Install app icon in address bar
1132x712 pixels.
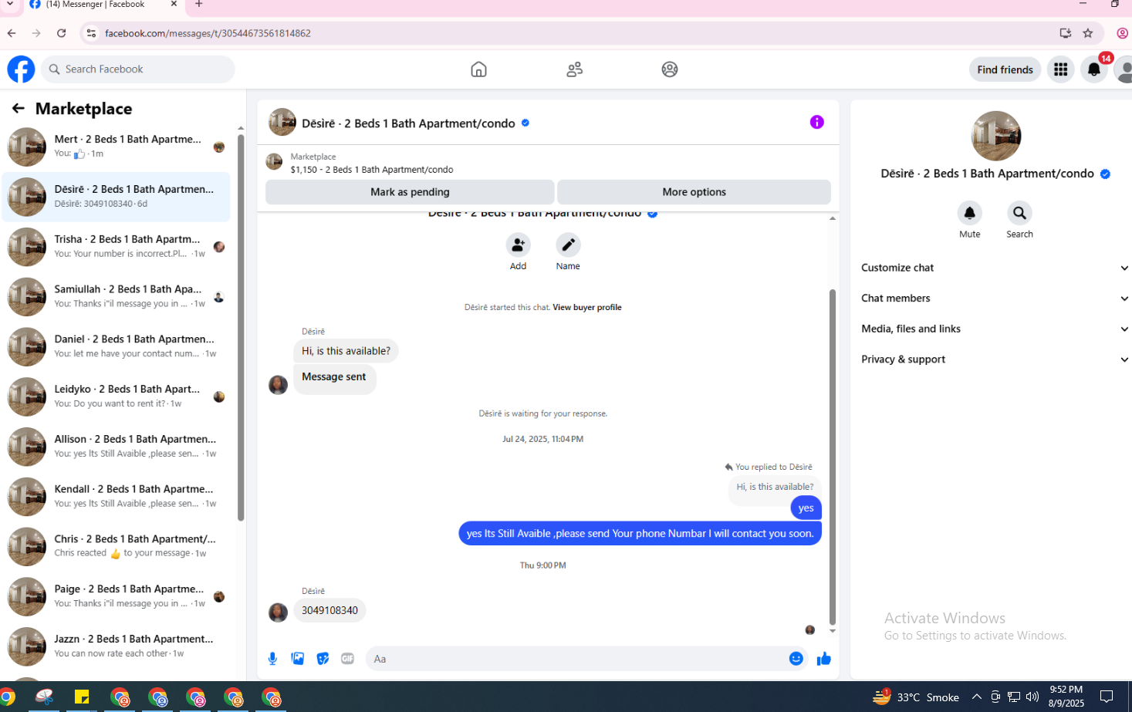pyautogui.click(x=1066, y=33)
